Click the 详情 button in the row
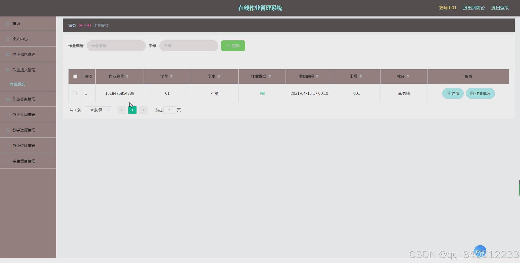Screen dimensions: 520x263 [x=453, y=93]
